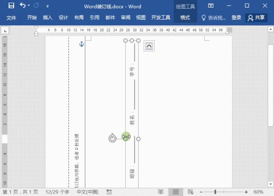Switch to the 审阅 tab
274x196 pixels.
[x=125, y=18]
